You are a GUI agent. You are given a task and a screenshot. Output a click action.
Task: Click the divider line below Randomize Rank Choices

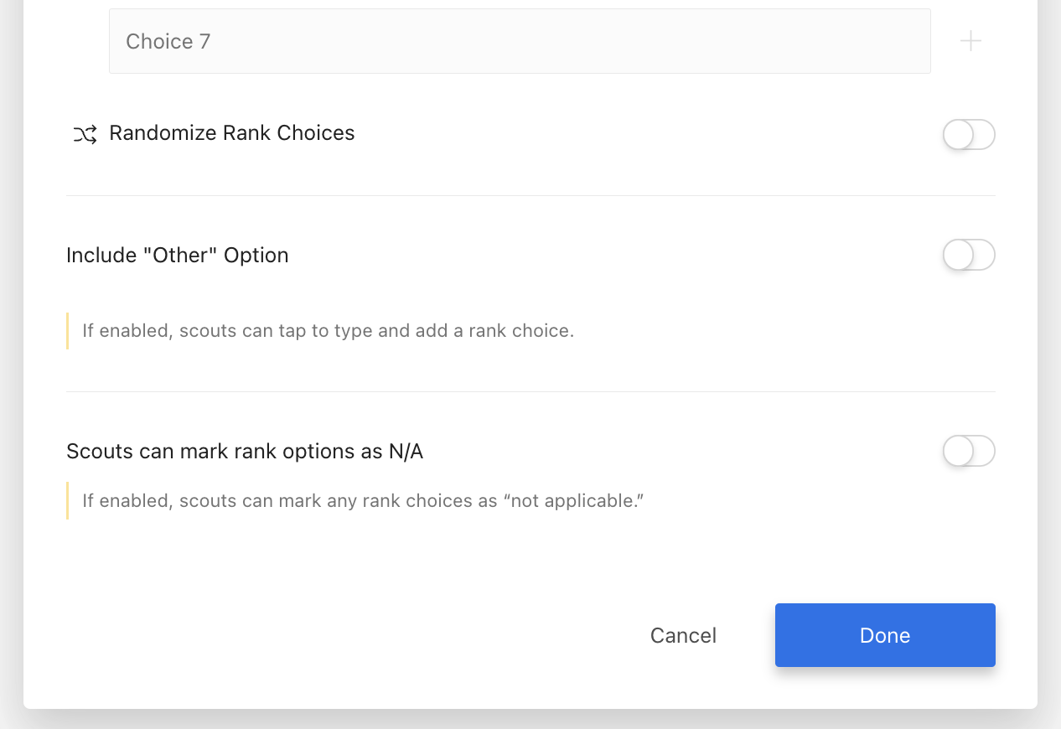(530, 196)
